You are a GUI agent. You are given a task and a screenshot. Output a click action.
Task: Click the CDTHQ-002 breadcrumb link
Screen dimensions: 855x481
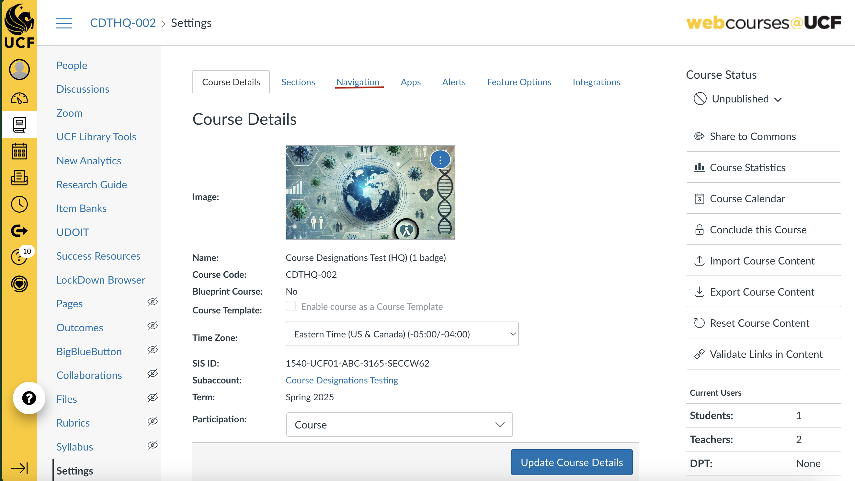123,23
